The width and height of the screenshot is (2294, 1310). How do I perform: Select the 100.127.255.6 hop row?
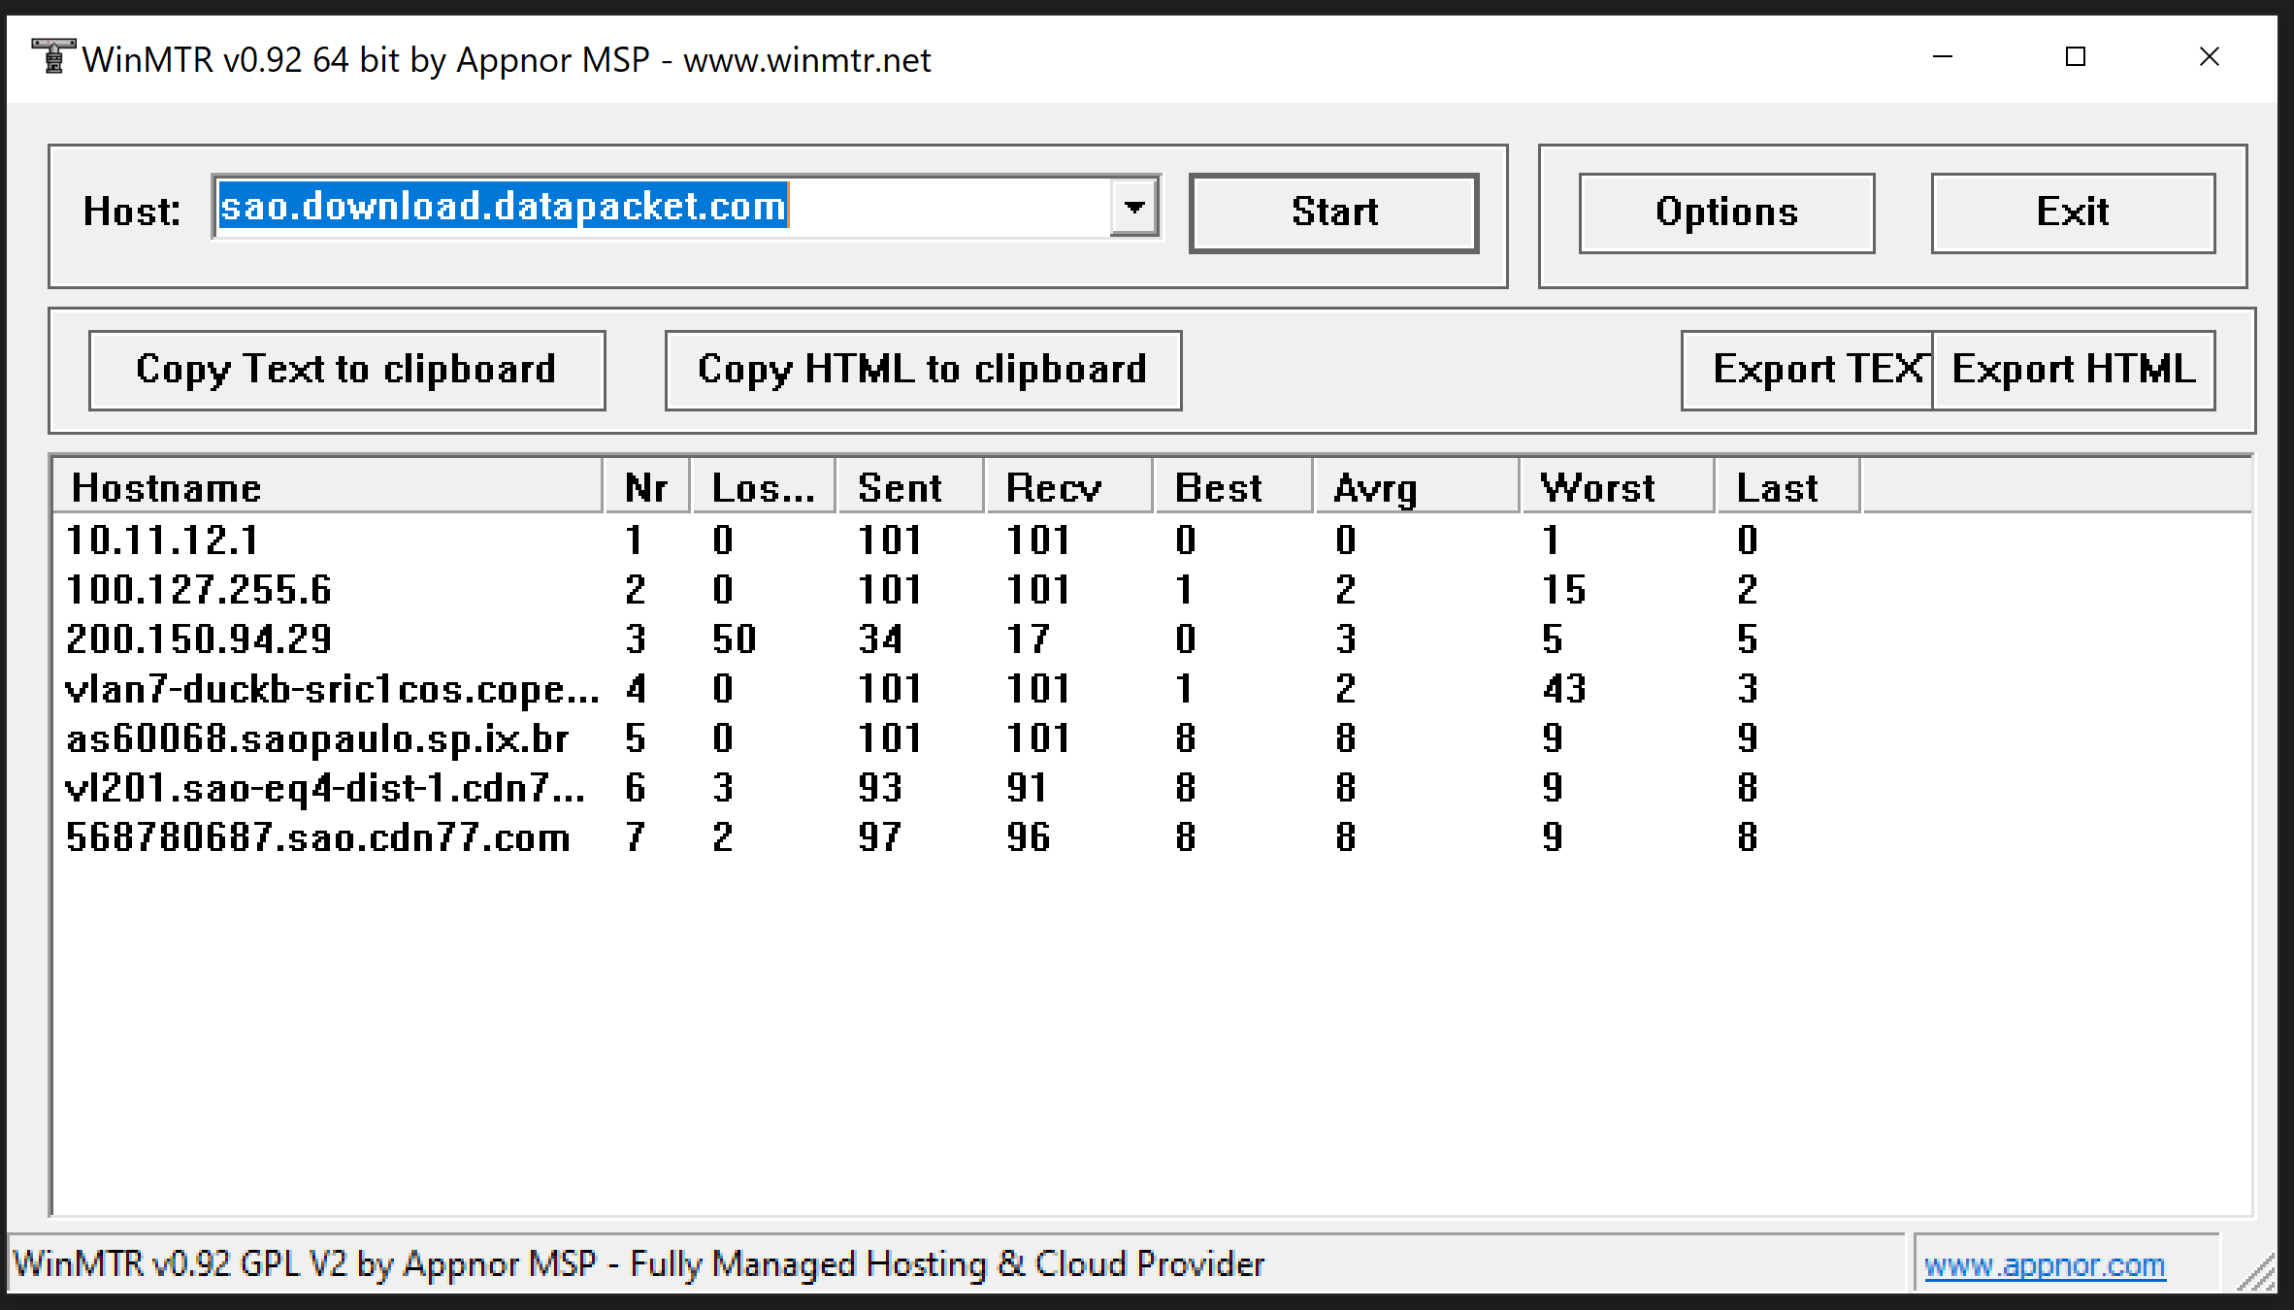957,589
